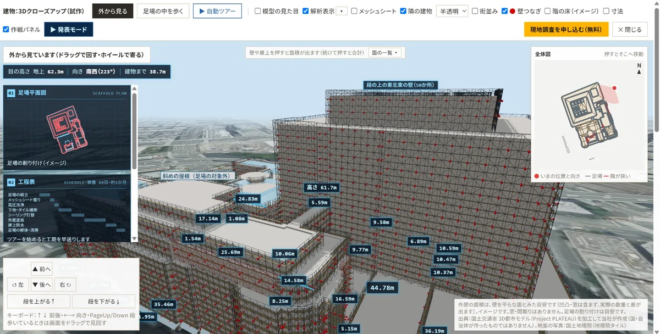The width and height of the screenshot is (660, 334).
Task: Click the 9.58m measurement label
Action: click(x=381, y=222)
